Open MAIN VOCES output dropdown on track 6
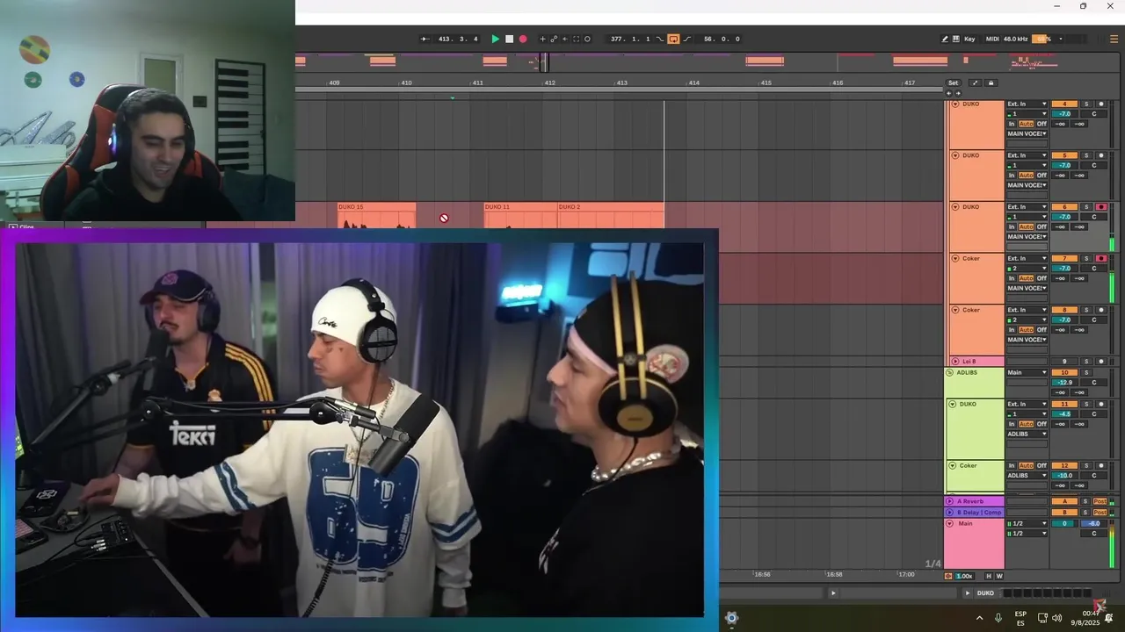 click(1027, 237)
